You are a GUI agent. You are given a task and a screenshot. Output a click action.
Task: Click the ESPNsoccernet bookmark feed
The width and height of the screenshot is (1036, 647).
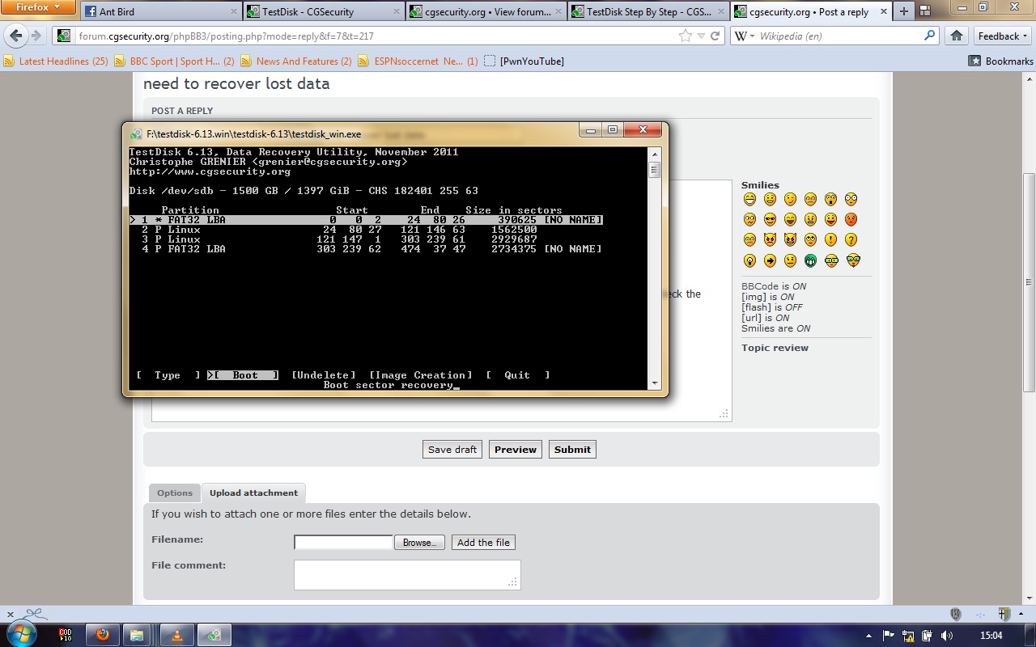(418, 61)
